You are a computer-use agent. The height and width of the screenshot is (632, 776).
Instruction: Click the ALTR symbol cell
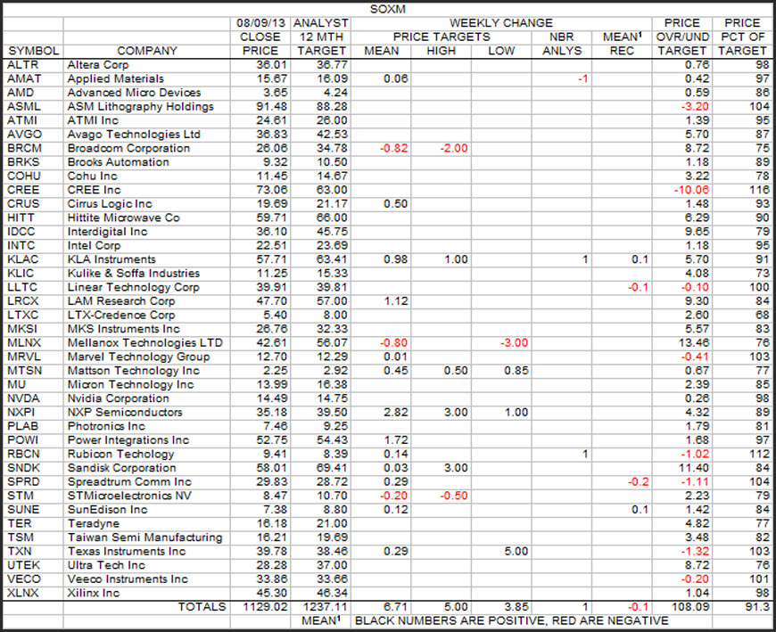coord(23,65)
